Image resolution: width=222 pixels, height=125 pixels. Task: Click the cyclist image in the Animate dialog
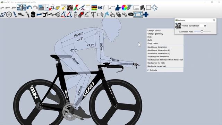coord(178,26)
